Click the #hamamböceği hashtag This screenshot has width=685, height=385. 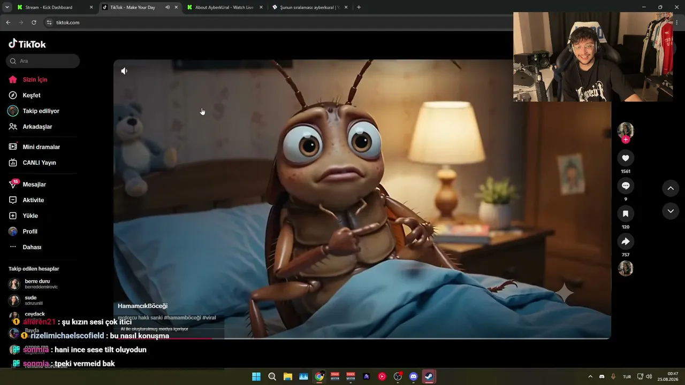point(182,318)
